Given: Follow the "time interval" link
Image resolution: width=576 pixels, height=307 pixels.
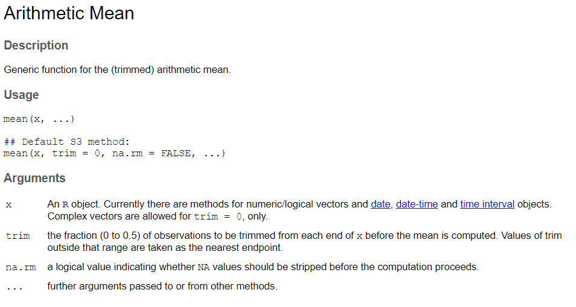Looking at the screenshot, I should [487, 204].
